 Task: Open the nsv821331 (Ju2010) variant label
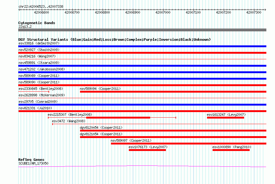pyautogui.click(x=35, y=108)
